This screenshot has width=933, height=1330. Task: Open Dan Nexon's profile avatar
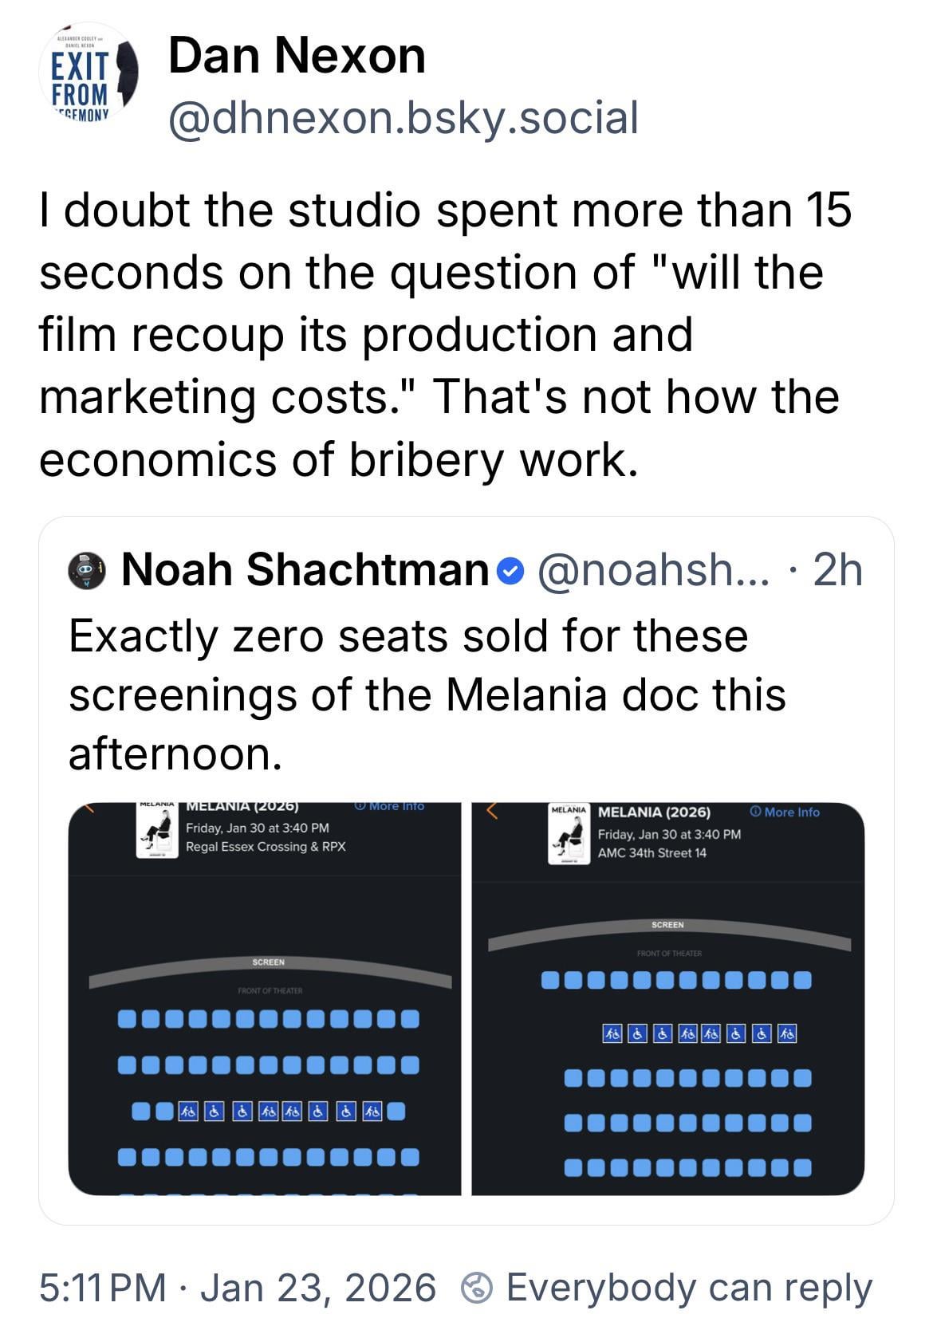pyautogui.click(x=89, y=78)
